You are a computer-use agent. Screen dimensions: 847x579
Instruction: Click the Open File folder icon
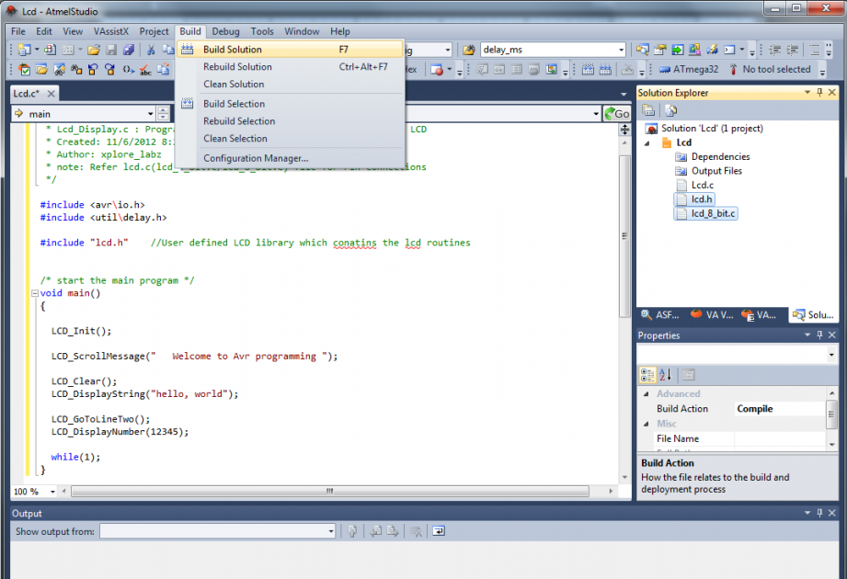coord(94,50)
